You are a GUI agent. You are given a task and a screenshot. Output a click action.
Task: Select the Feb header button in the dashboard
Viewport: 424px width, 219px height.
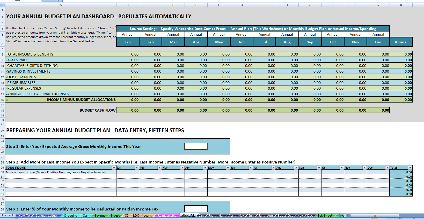pyautogui.click(x=151, y=42)
